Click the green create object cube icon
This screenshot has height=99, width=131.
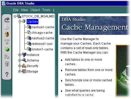[7, 49]
